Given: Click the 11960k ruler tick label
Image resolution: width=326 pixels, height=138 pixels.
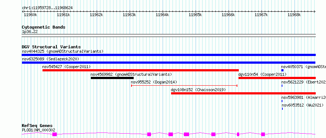Looking at the screenshot, I should click(x=30, y=15).
